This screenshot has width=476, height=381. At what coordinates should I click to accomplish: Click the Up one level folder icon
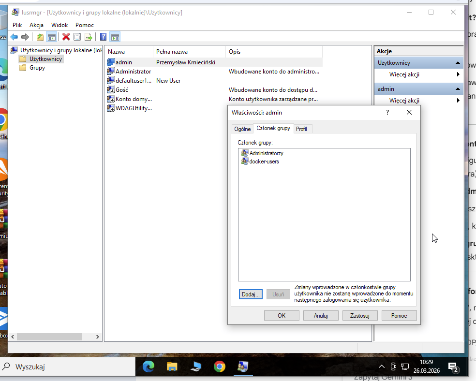40,37
